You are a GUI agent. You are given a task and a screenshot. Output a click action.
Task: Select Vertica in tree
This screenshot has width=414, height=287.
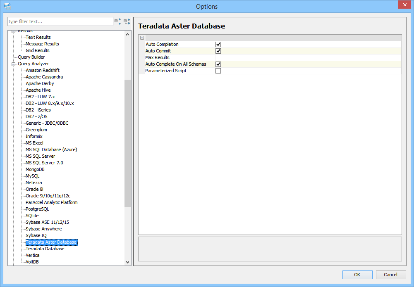33,255
